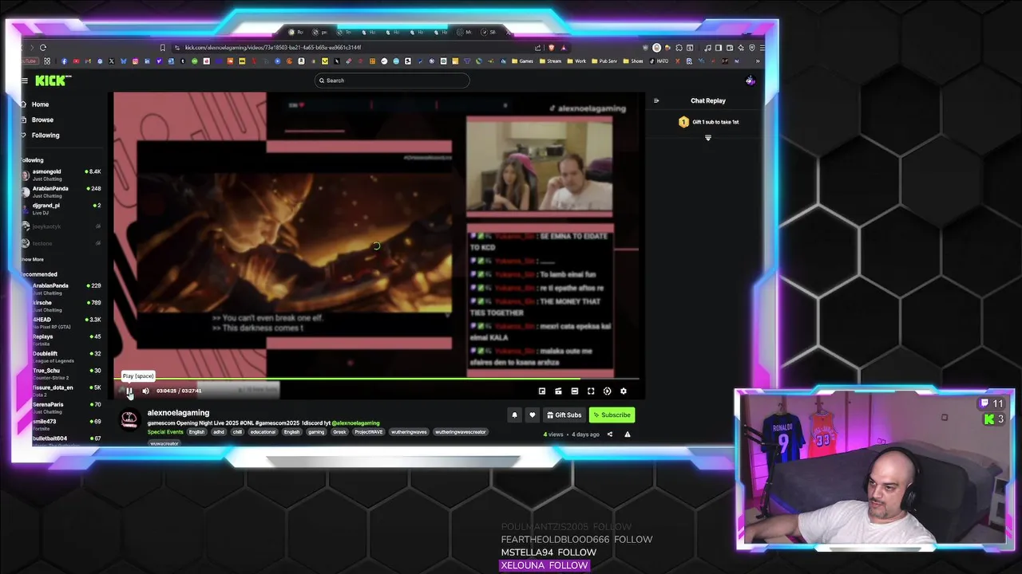The image size is (1022, 574).
Task: Toggle theater mode in video player
Action: coord(574,391)
